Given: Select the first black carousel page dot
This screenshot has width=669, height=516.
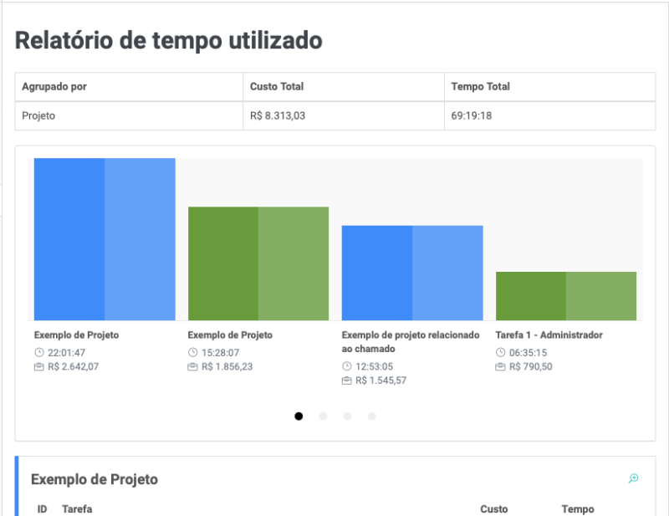Looking at the screenshot, I should point(299,416).
